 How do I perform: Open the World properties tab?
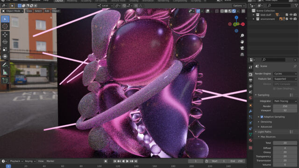click(250, 98)
